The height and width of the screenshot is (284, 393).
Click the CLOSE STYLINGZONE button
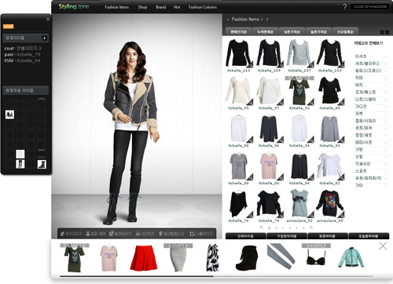click(x=370, y=7)
